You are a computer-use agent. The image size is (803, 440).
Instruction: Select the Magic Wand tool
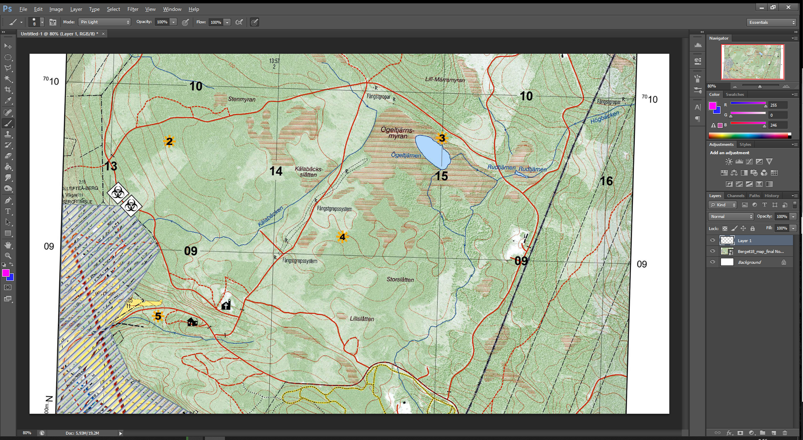pyautogui.click(x=8, y=79)
